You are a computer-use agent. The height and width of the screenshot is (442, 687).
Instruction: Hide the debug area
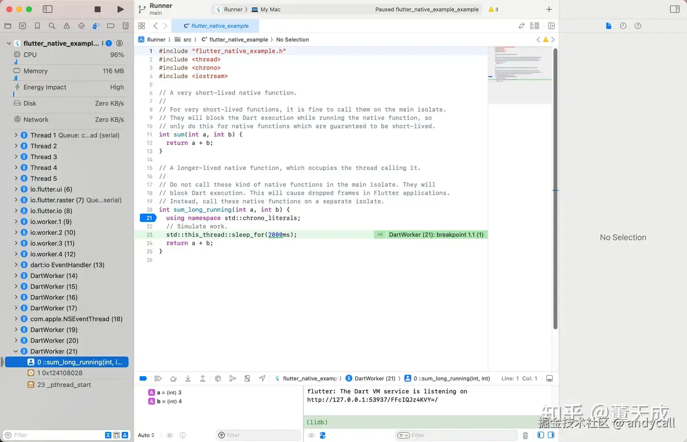point(550,379)
